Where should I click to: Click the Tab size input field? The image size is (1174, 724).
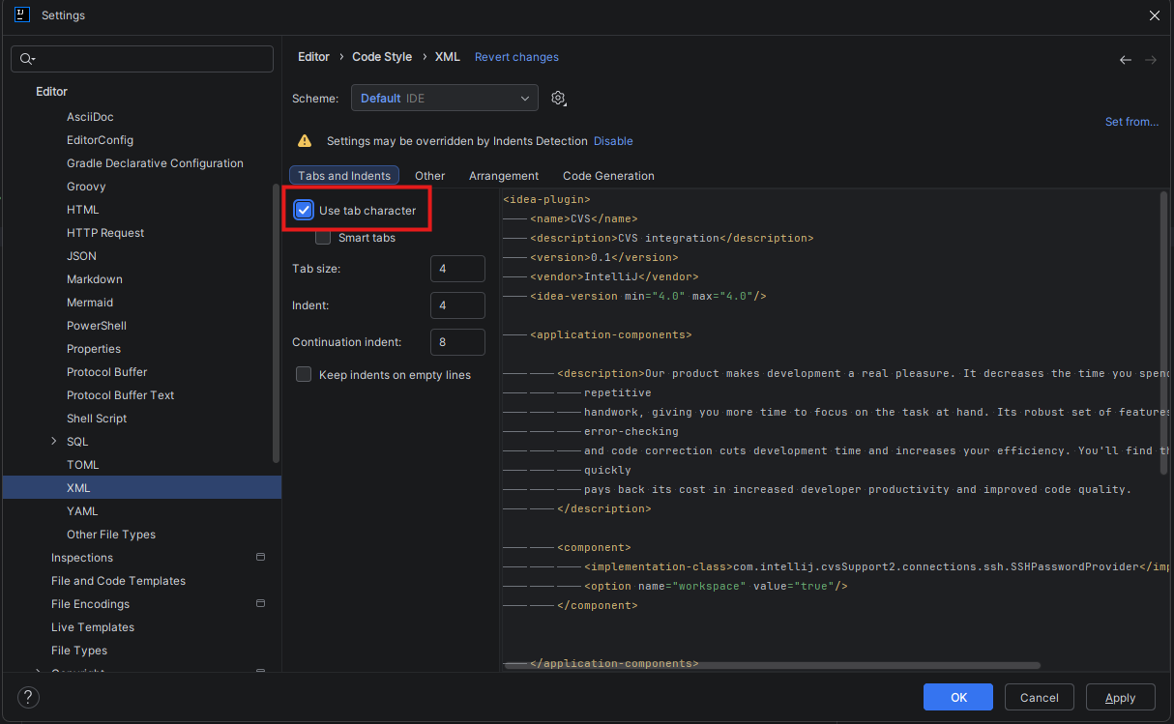click(x=457, y=269)
